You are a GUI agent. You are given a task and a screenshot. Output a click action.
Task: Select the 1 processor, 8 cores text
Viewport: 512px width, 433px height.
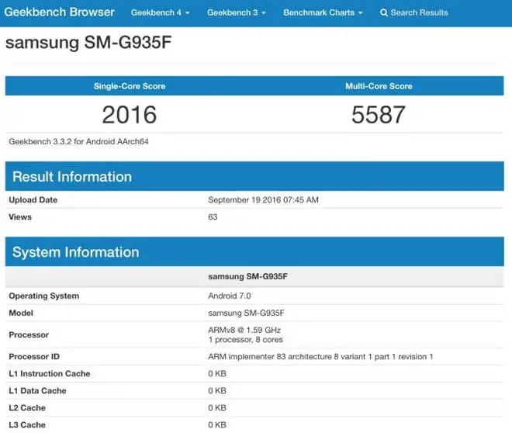point(246,340)
